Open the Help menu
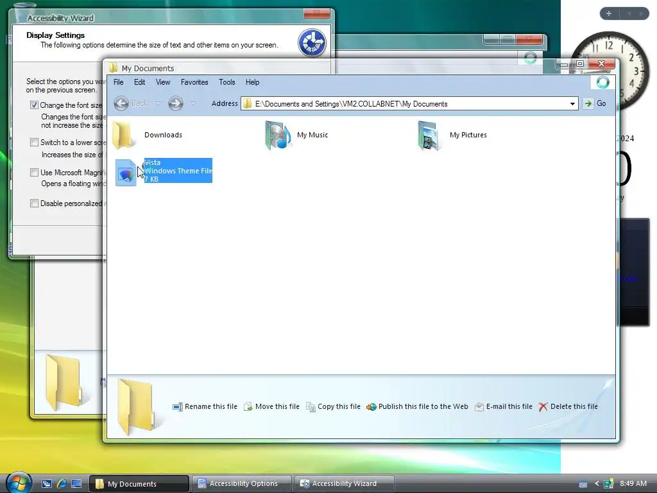 pyautogui.click(x=252, y=82)
